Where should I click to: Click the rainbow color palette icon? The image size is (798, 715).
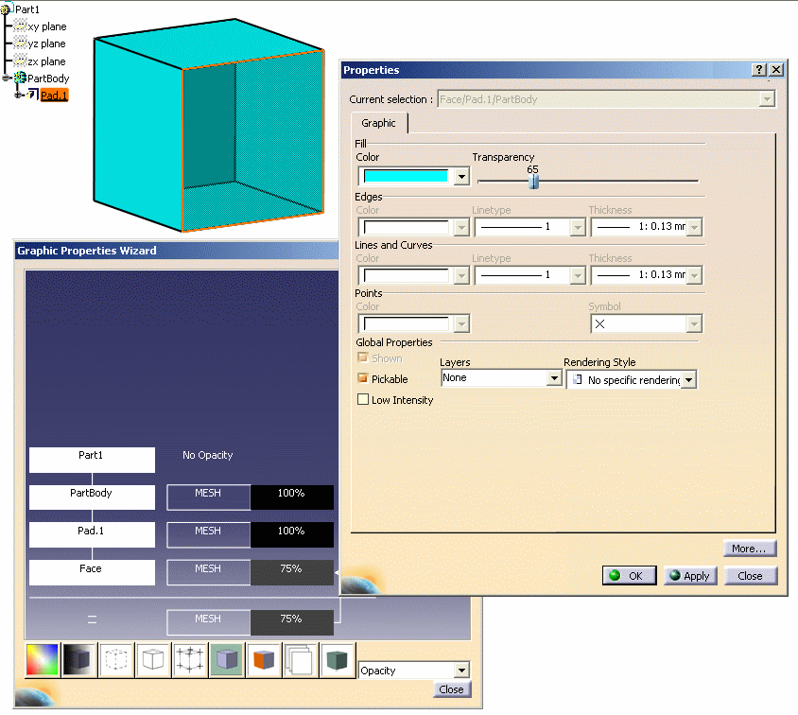click(x=43, y=659)
